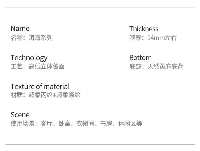Image resolution: width=200 pixels, height=151 pixels.
Task: Click the "Scene" heading
Action: 20,115
